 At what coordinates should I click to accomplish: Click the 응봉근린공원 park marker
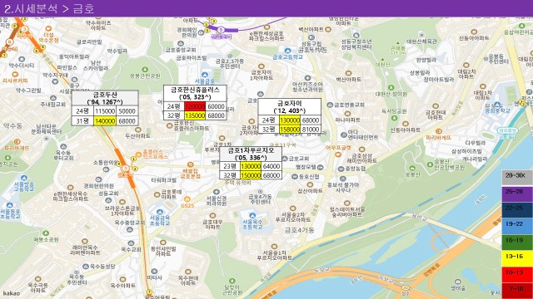(145, 70)
